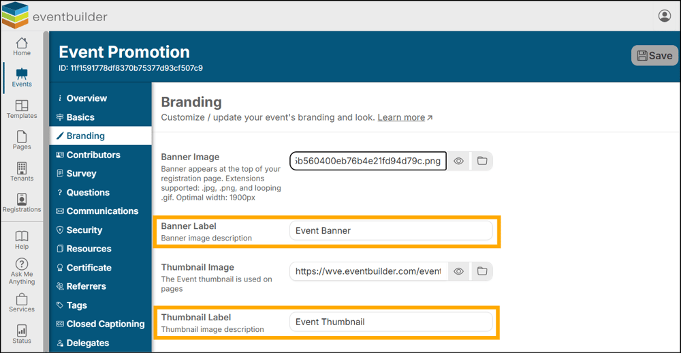
Task: Click the eventbuilder logo
Action: pos(54,15)
